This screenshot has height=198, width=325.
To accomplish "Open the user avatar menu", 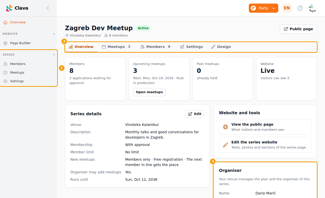I will 313,8.
